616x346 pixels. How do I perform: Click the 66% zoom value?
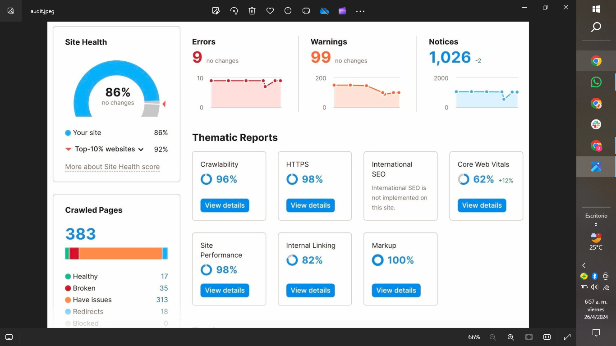coord(474,337)
